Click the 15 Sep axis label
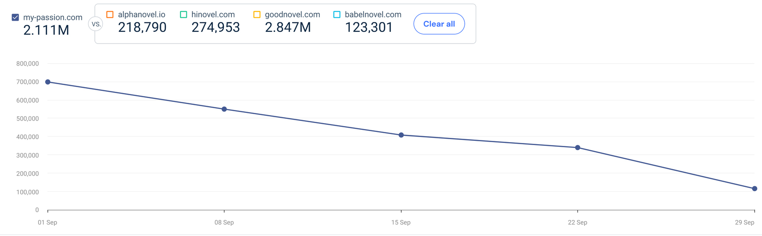 pos(401,222)
